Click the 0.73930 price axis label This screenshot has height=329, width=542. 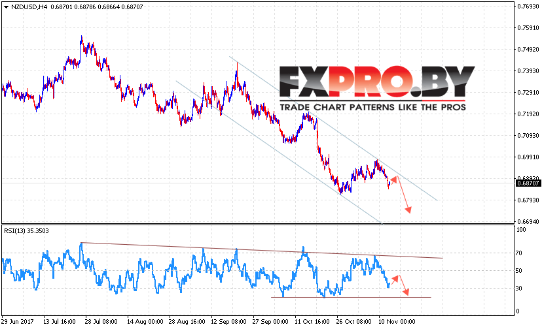528,70
